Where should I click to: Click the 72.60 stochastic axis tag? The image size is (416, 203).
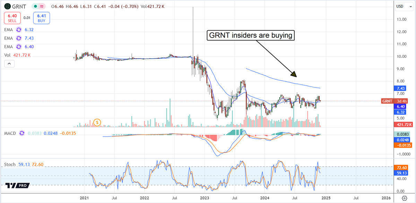click(x=401, y=167)
